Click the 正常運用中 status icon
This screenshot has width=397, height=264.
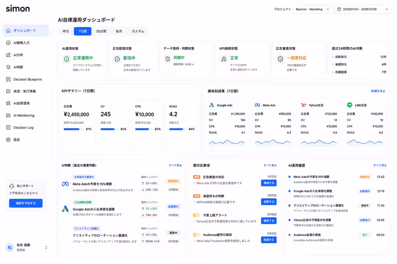(66, 59)
